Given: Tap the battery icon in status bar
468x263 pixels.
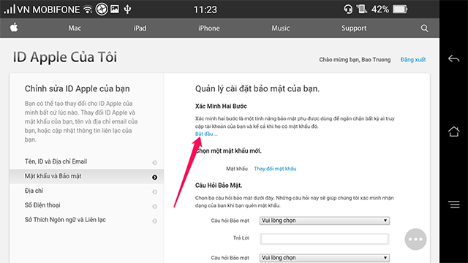Looking at the screenshot, I should [400, 9].
